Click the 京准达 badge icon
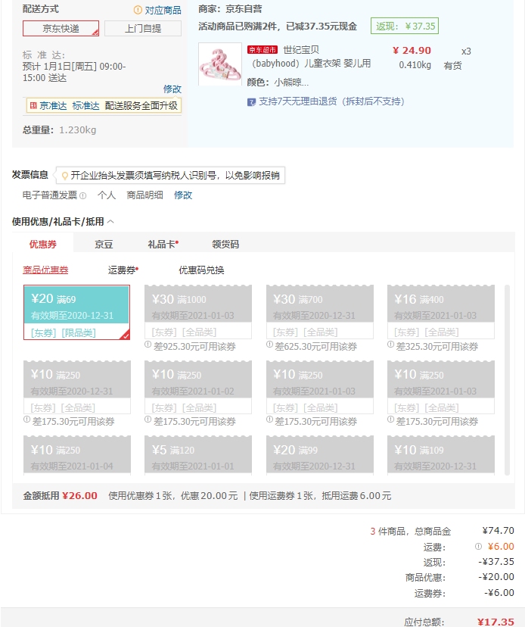Viewport: 525px width, 627px height. (33, 105)
